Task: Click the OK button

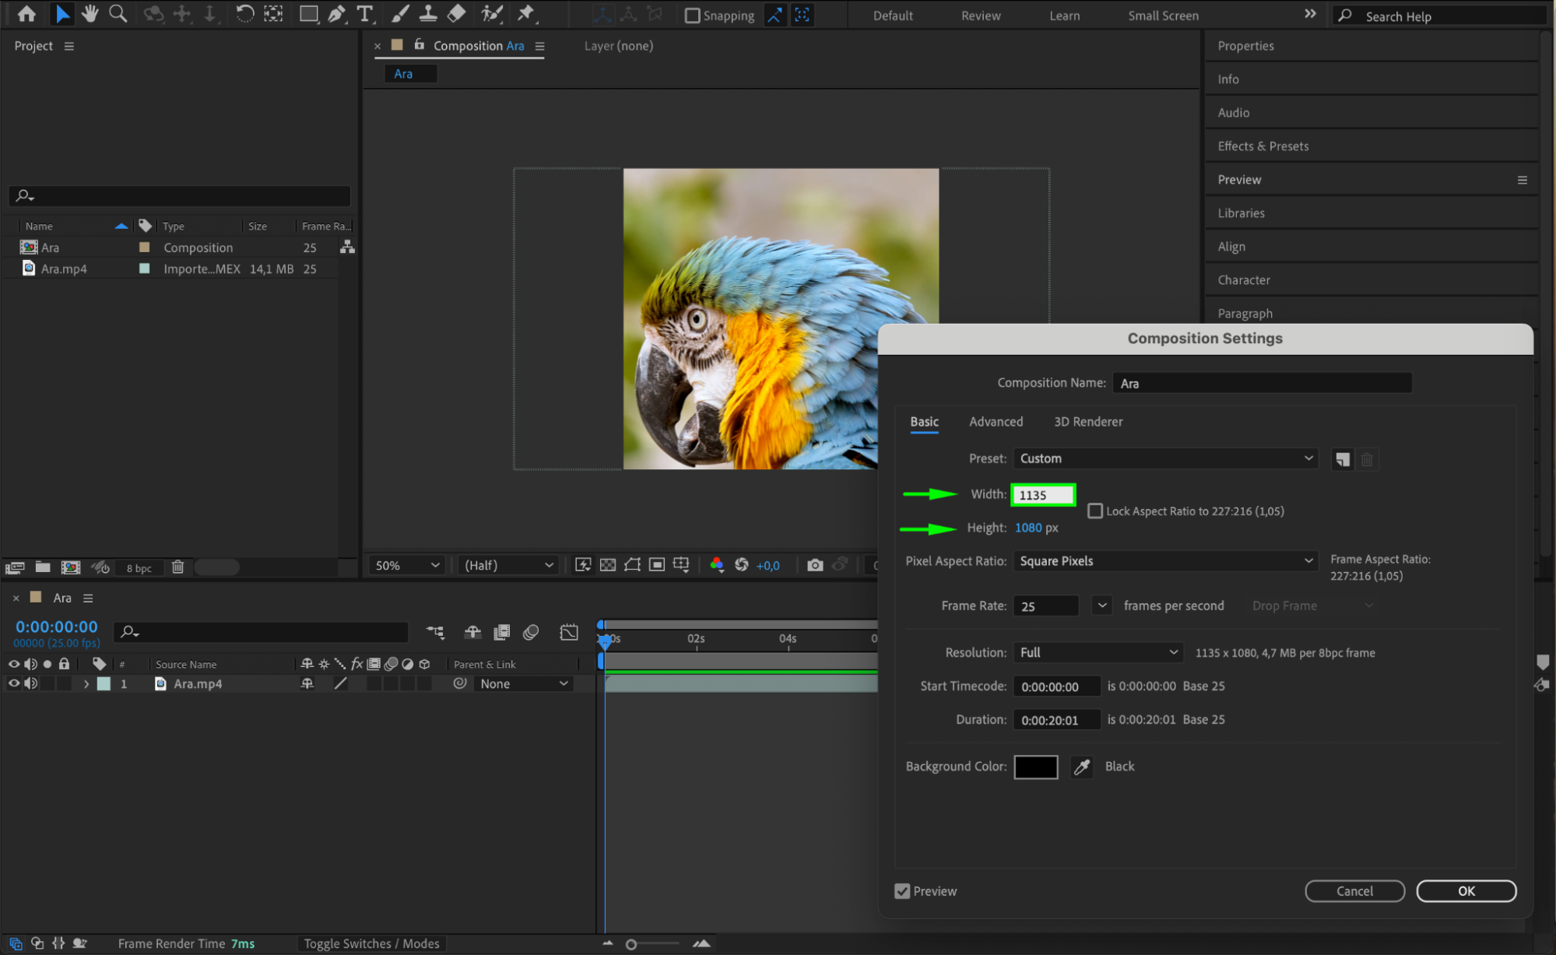Action: click(1466, 891)
